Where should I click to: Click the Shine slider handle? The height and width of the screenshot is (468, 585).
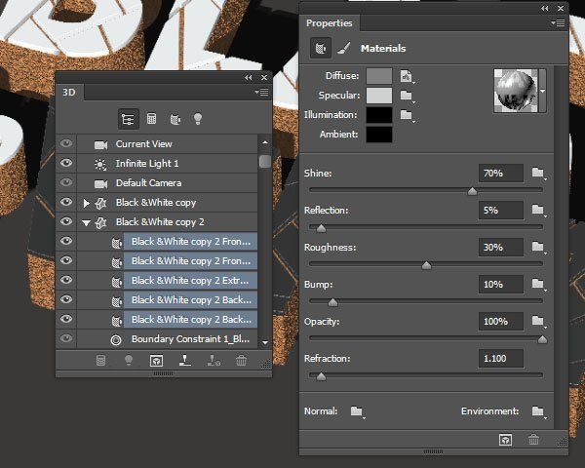pyautogui.click(x=472, y=191)
